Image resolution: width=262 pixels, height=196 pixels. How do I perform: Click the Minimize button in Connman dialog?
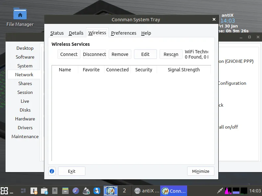click(x=201, y=171)
